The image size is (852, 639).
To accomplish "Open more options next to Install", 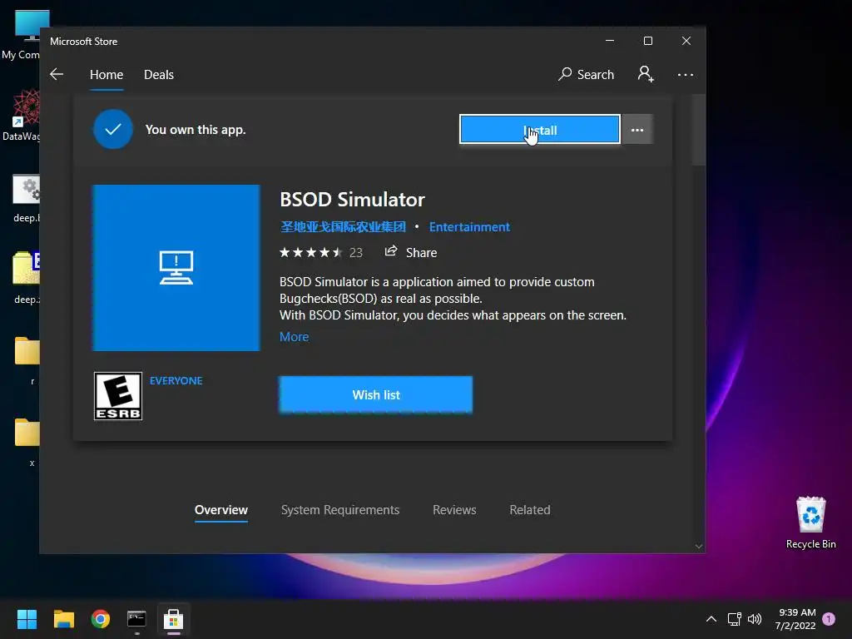I will click(x=637, y=130).
